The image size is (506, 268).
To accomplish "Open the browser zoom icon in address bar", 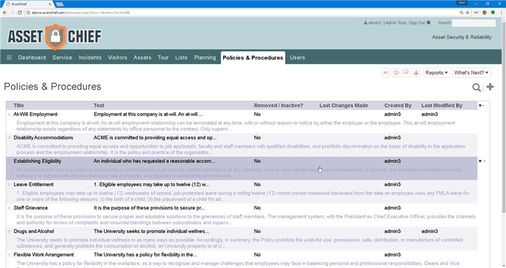I will coord(462,13).
